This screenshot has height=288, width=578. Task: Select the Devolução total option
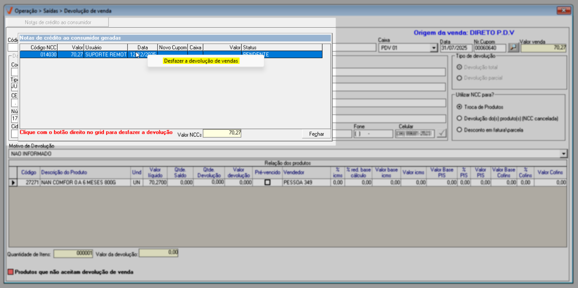pos(459,67)
